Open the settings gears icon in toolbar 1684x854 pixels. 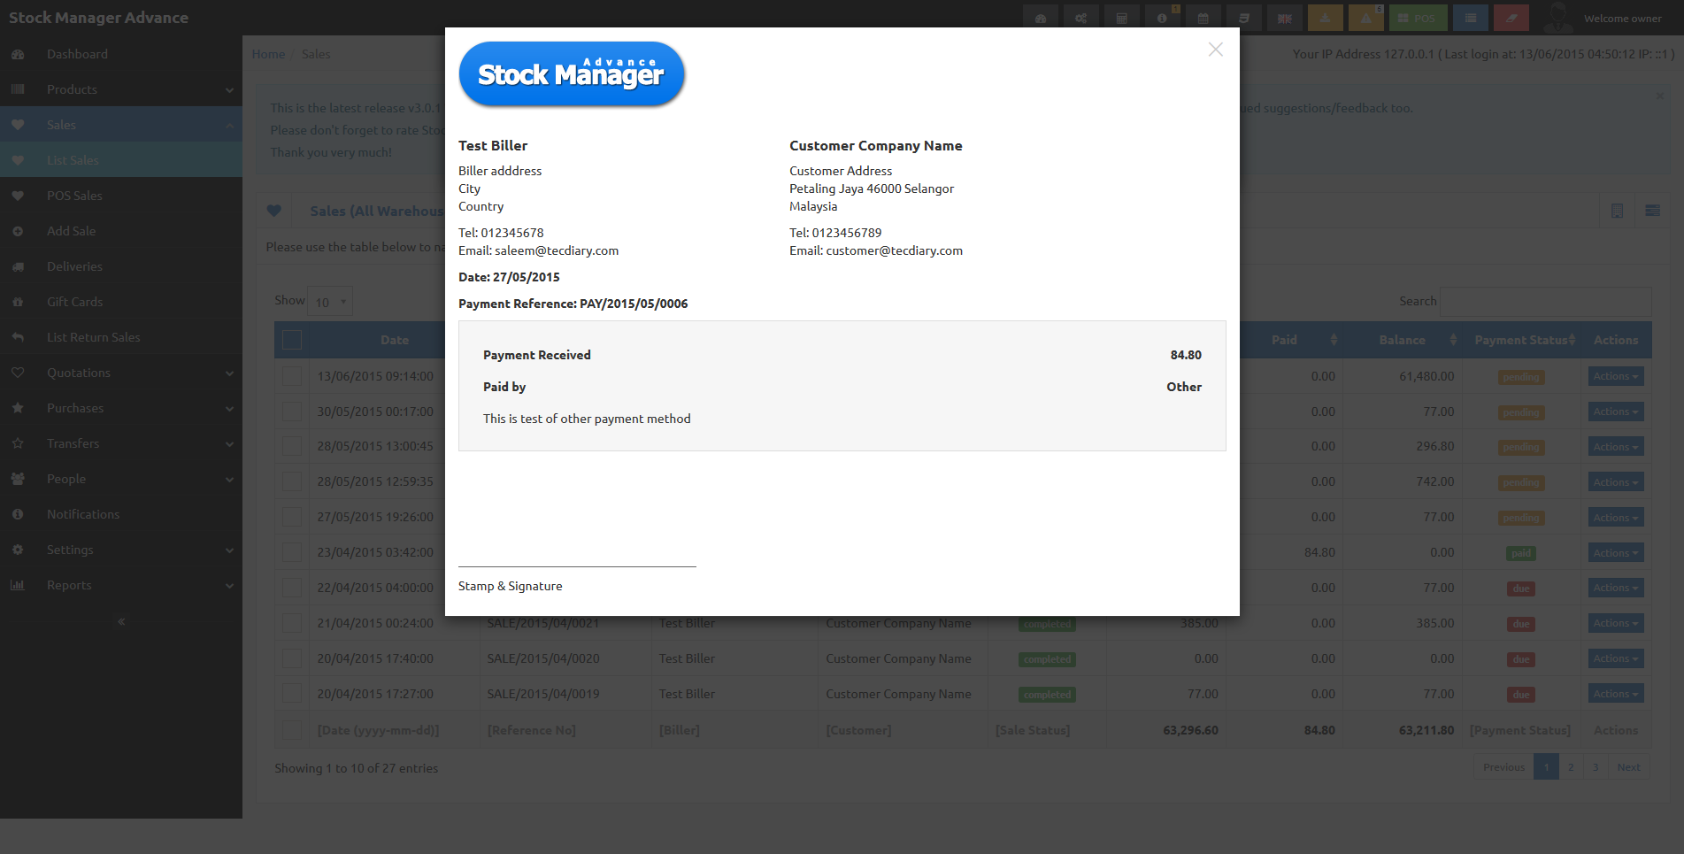pyautogui.click(x=1080, y=18)
